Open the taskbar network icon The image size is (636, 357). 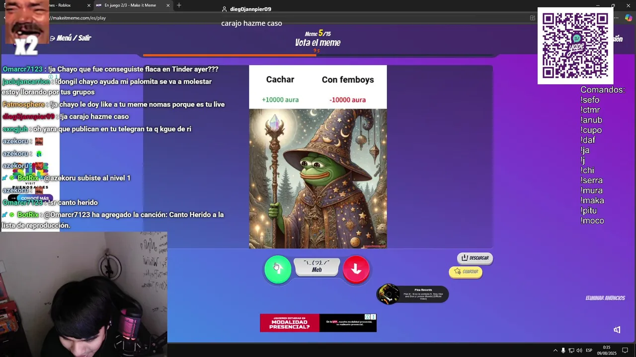[x=571, y=351]
